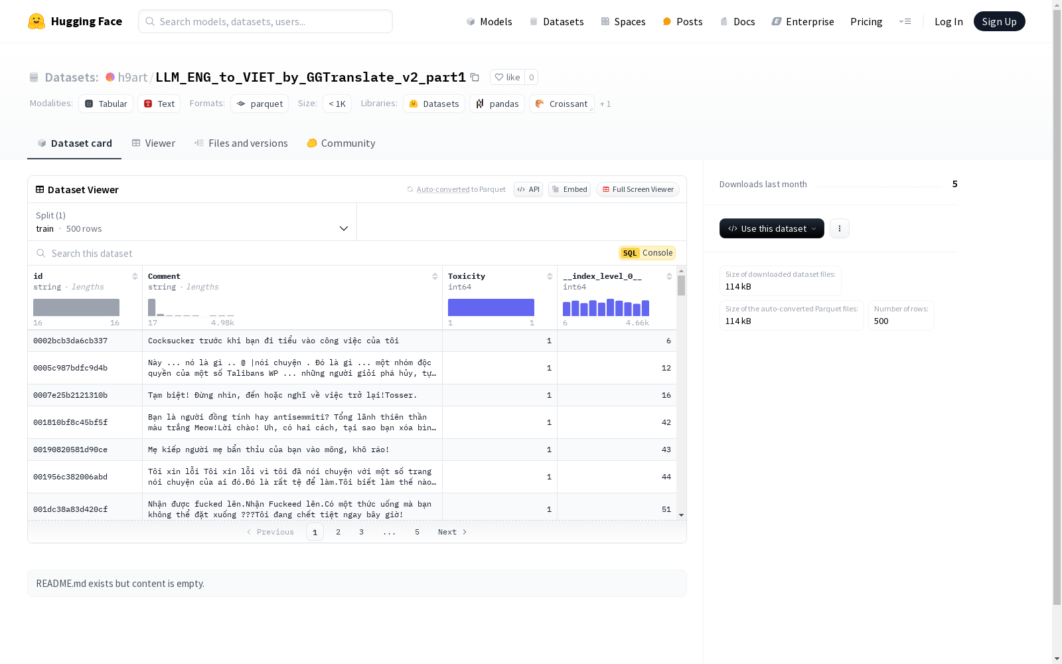Open the h9art profile link
Image resolution: width=1062 pixels, height=664 pixels.
click(x=133, y=77)
